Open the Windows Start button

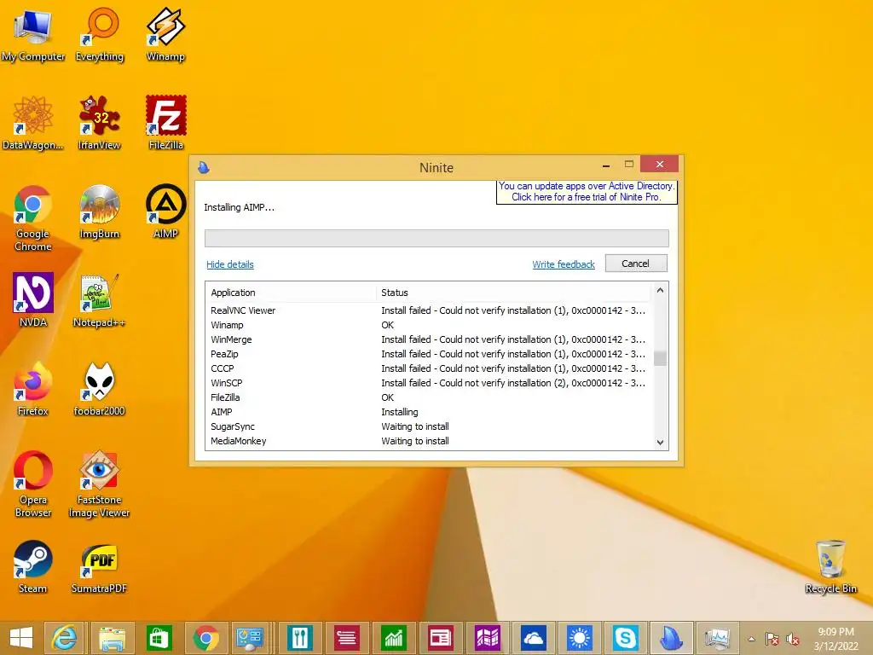[20, 638]
